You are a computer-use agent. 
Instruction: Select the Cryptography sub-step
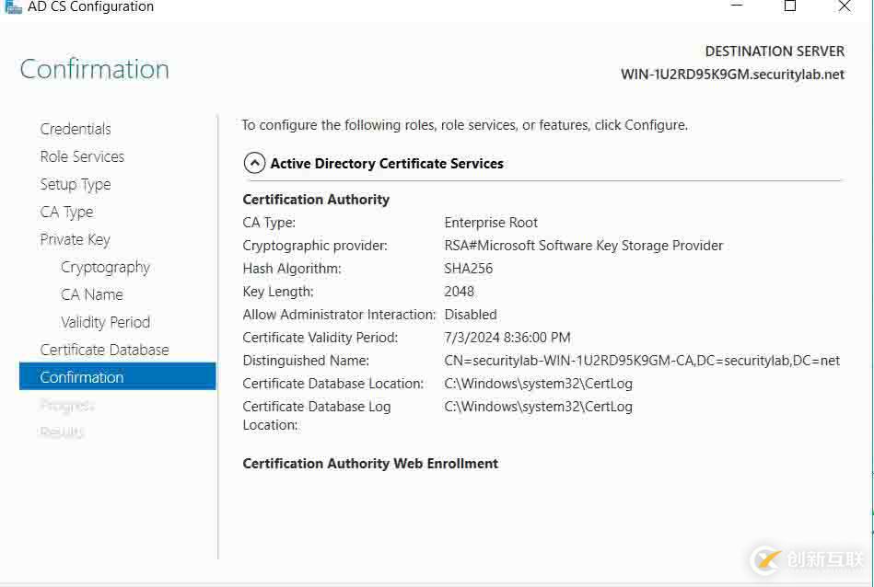[x=105, y=267]
